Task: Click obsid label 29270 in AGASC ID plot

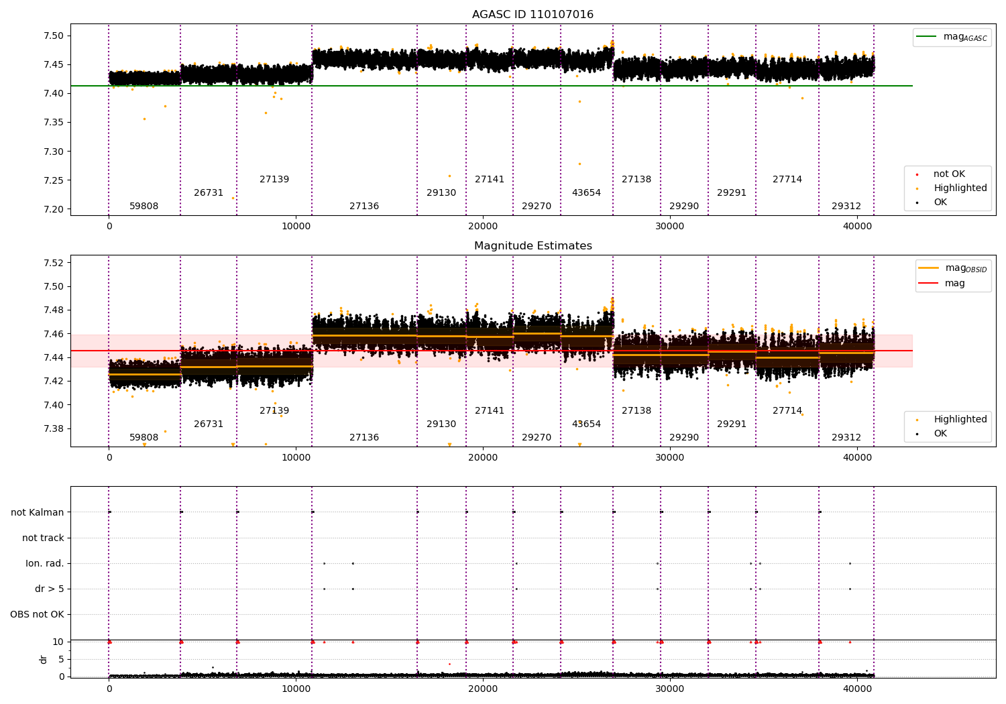Action: (x=537, y=207)
